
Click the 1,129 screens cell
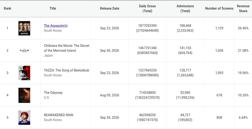tap(219, 28)
